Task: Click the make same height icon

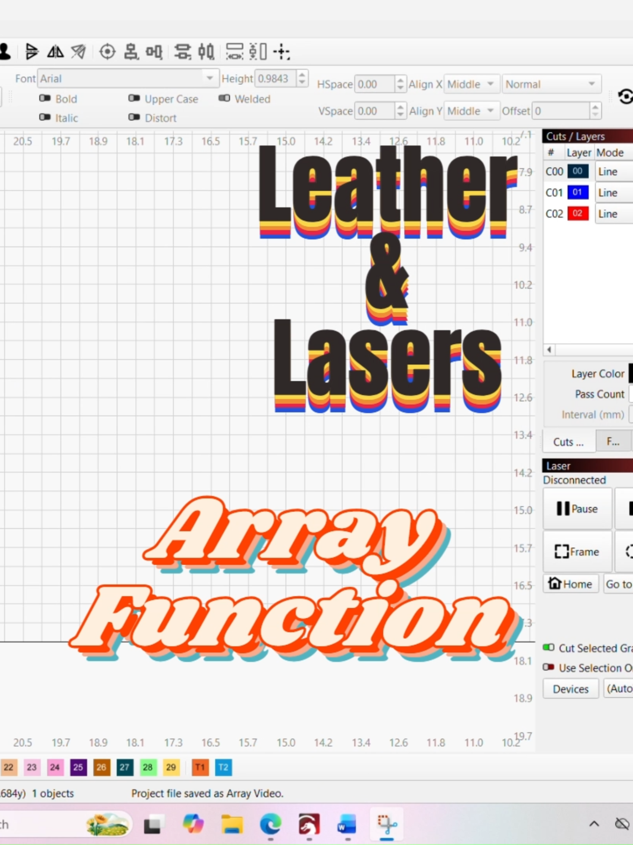Action: 258,52
